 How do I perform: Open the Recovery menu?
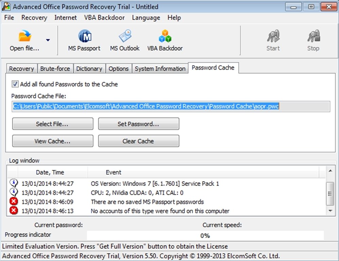pos(34,17)
